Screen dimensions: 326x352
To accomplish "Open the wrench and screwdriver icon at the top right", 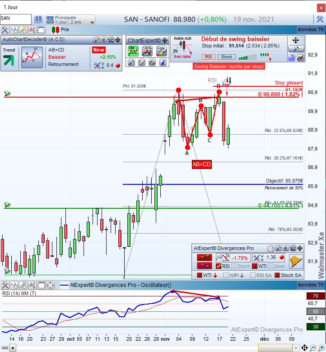I will pos(320,19).
